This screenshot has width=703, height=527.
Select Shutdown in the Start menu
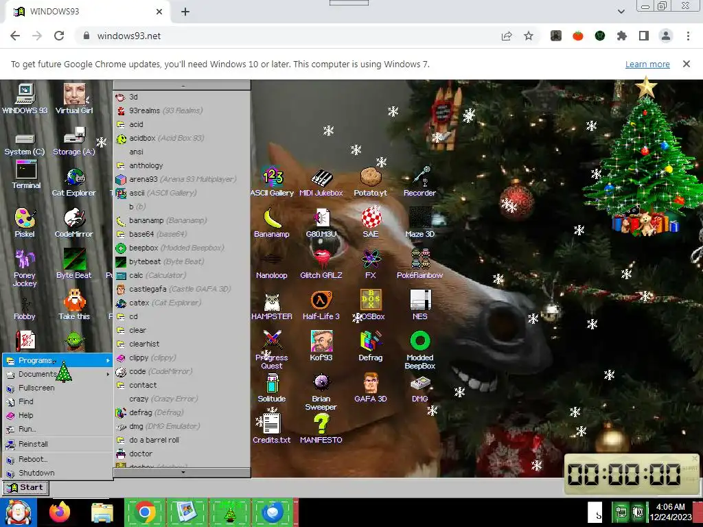click(x=58, y=473)
